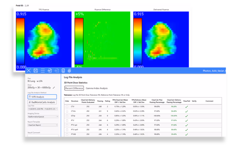Click the save floppy disk icon

tap(36, 71)
